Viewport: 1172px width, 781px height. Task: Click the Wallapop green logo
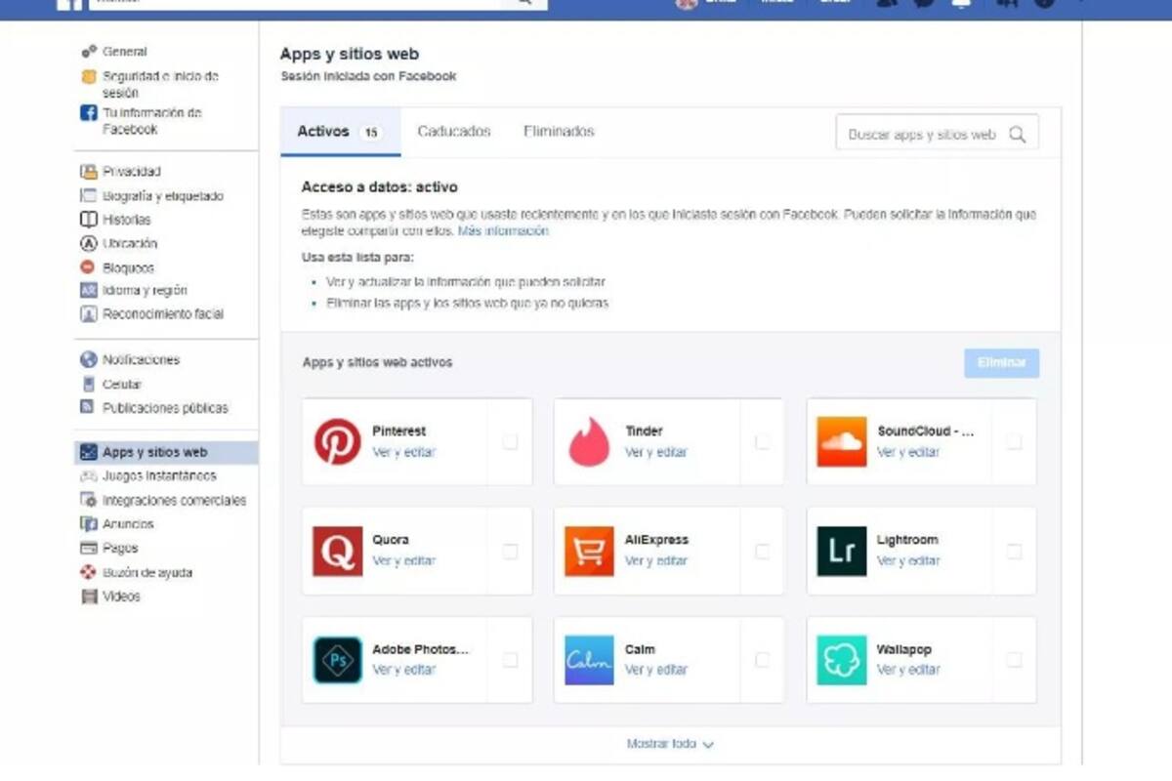coord(842,661)
